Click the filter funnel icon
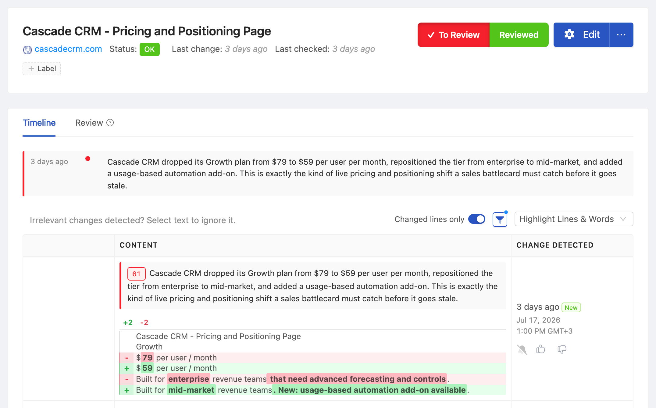Screen dimensions: 656x408 pos(500,219)
